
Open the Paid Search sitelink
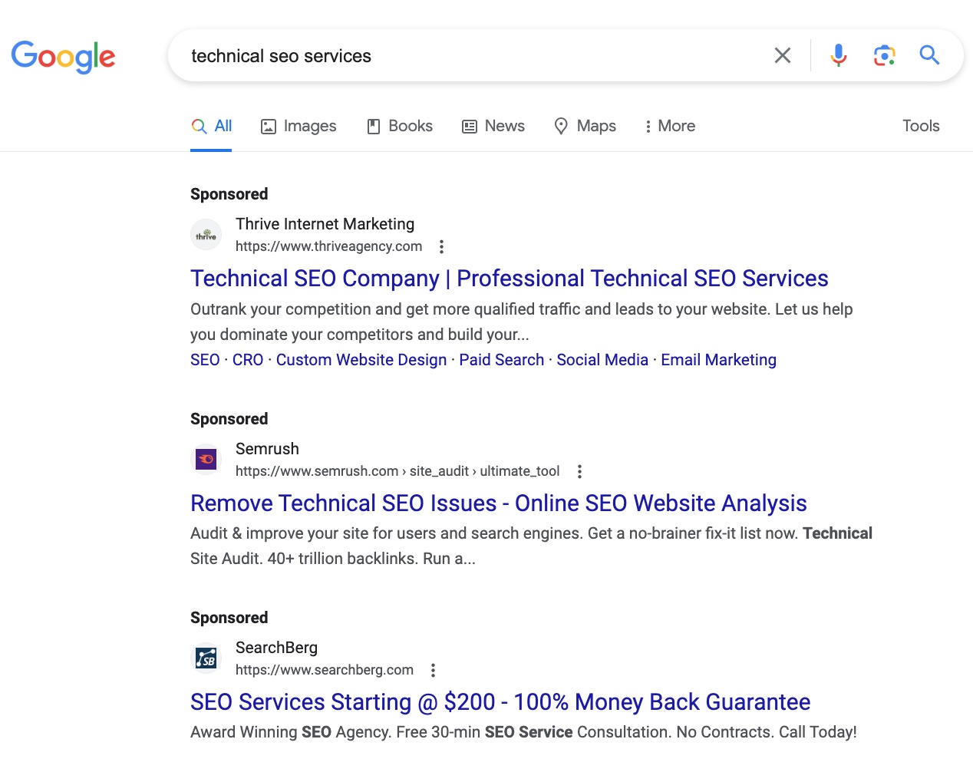tap(502, 360)
